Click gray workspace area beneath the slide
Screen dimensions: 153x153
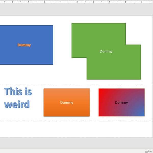[76, 143]
